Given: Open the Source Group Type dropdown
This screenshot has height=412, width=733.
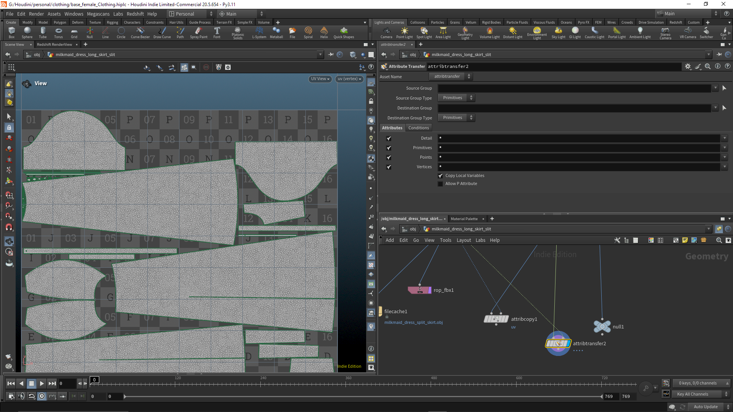Looking at the screenshot, I should point(456,98).
